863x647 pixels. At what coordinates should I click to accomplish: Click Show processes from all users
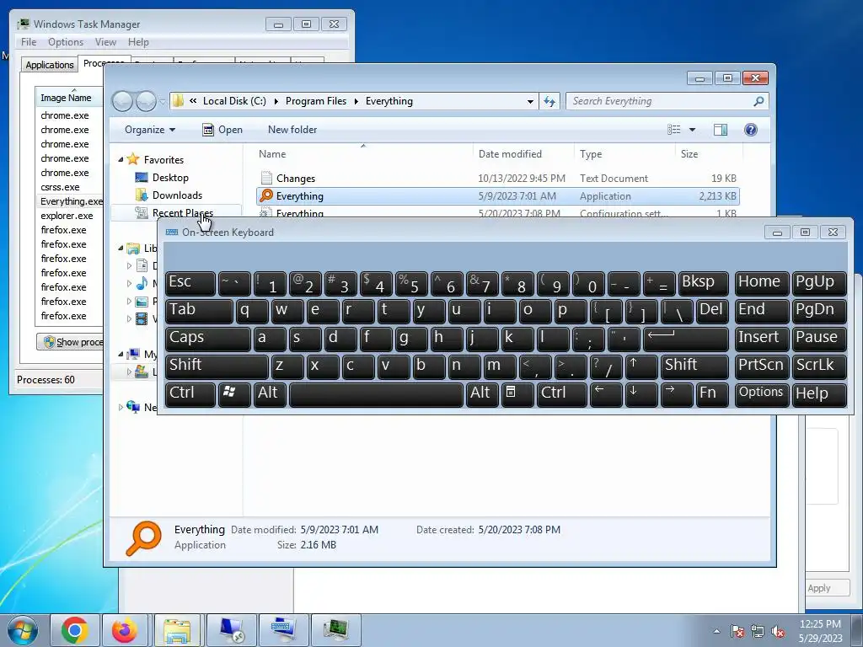pyautogui.click(x=71, y=342)
